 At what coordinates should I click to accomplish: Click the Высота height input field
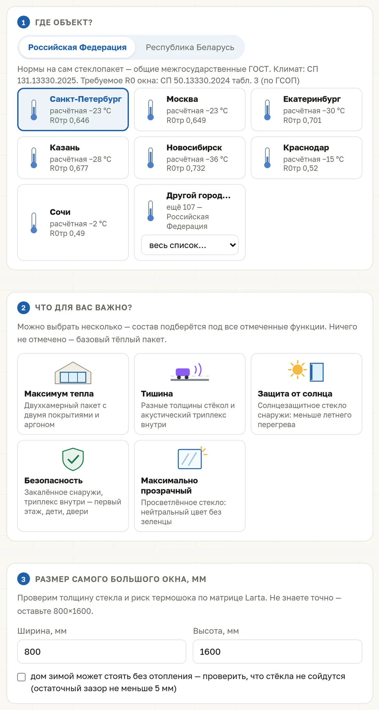(277, 652)
